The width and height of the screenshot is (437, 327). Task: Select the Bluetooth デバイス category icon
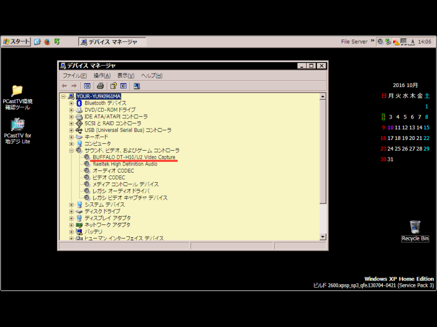pos(79,103)
